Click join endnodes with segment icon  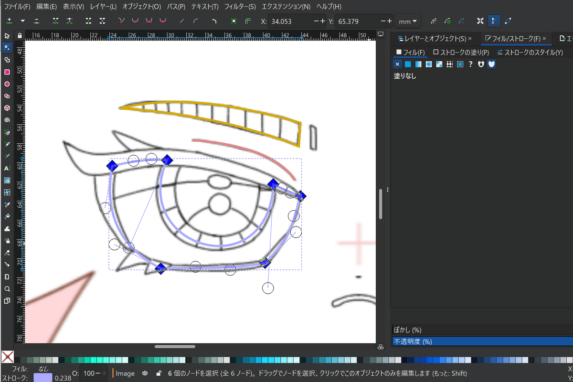(x=89, y=21)
